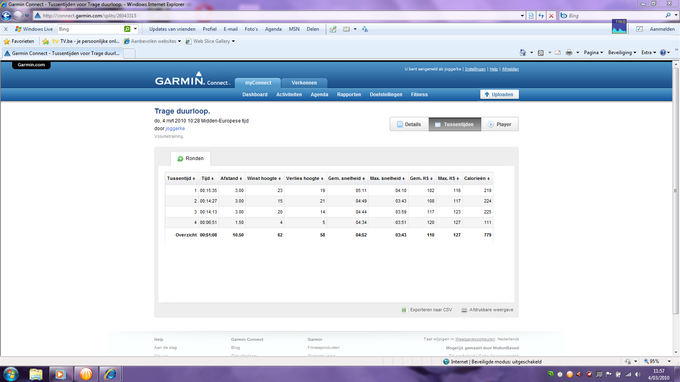
Task: Click the volume speaker tray icon
Action: [638, 374]
